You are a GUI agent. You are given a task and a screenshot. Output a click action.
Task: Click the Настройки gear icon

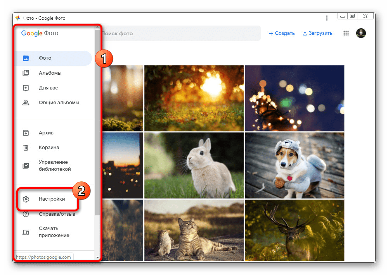coord(26,199)
